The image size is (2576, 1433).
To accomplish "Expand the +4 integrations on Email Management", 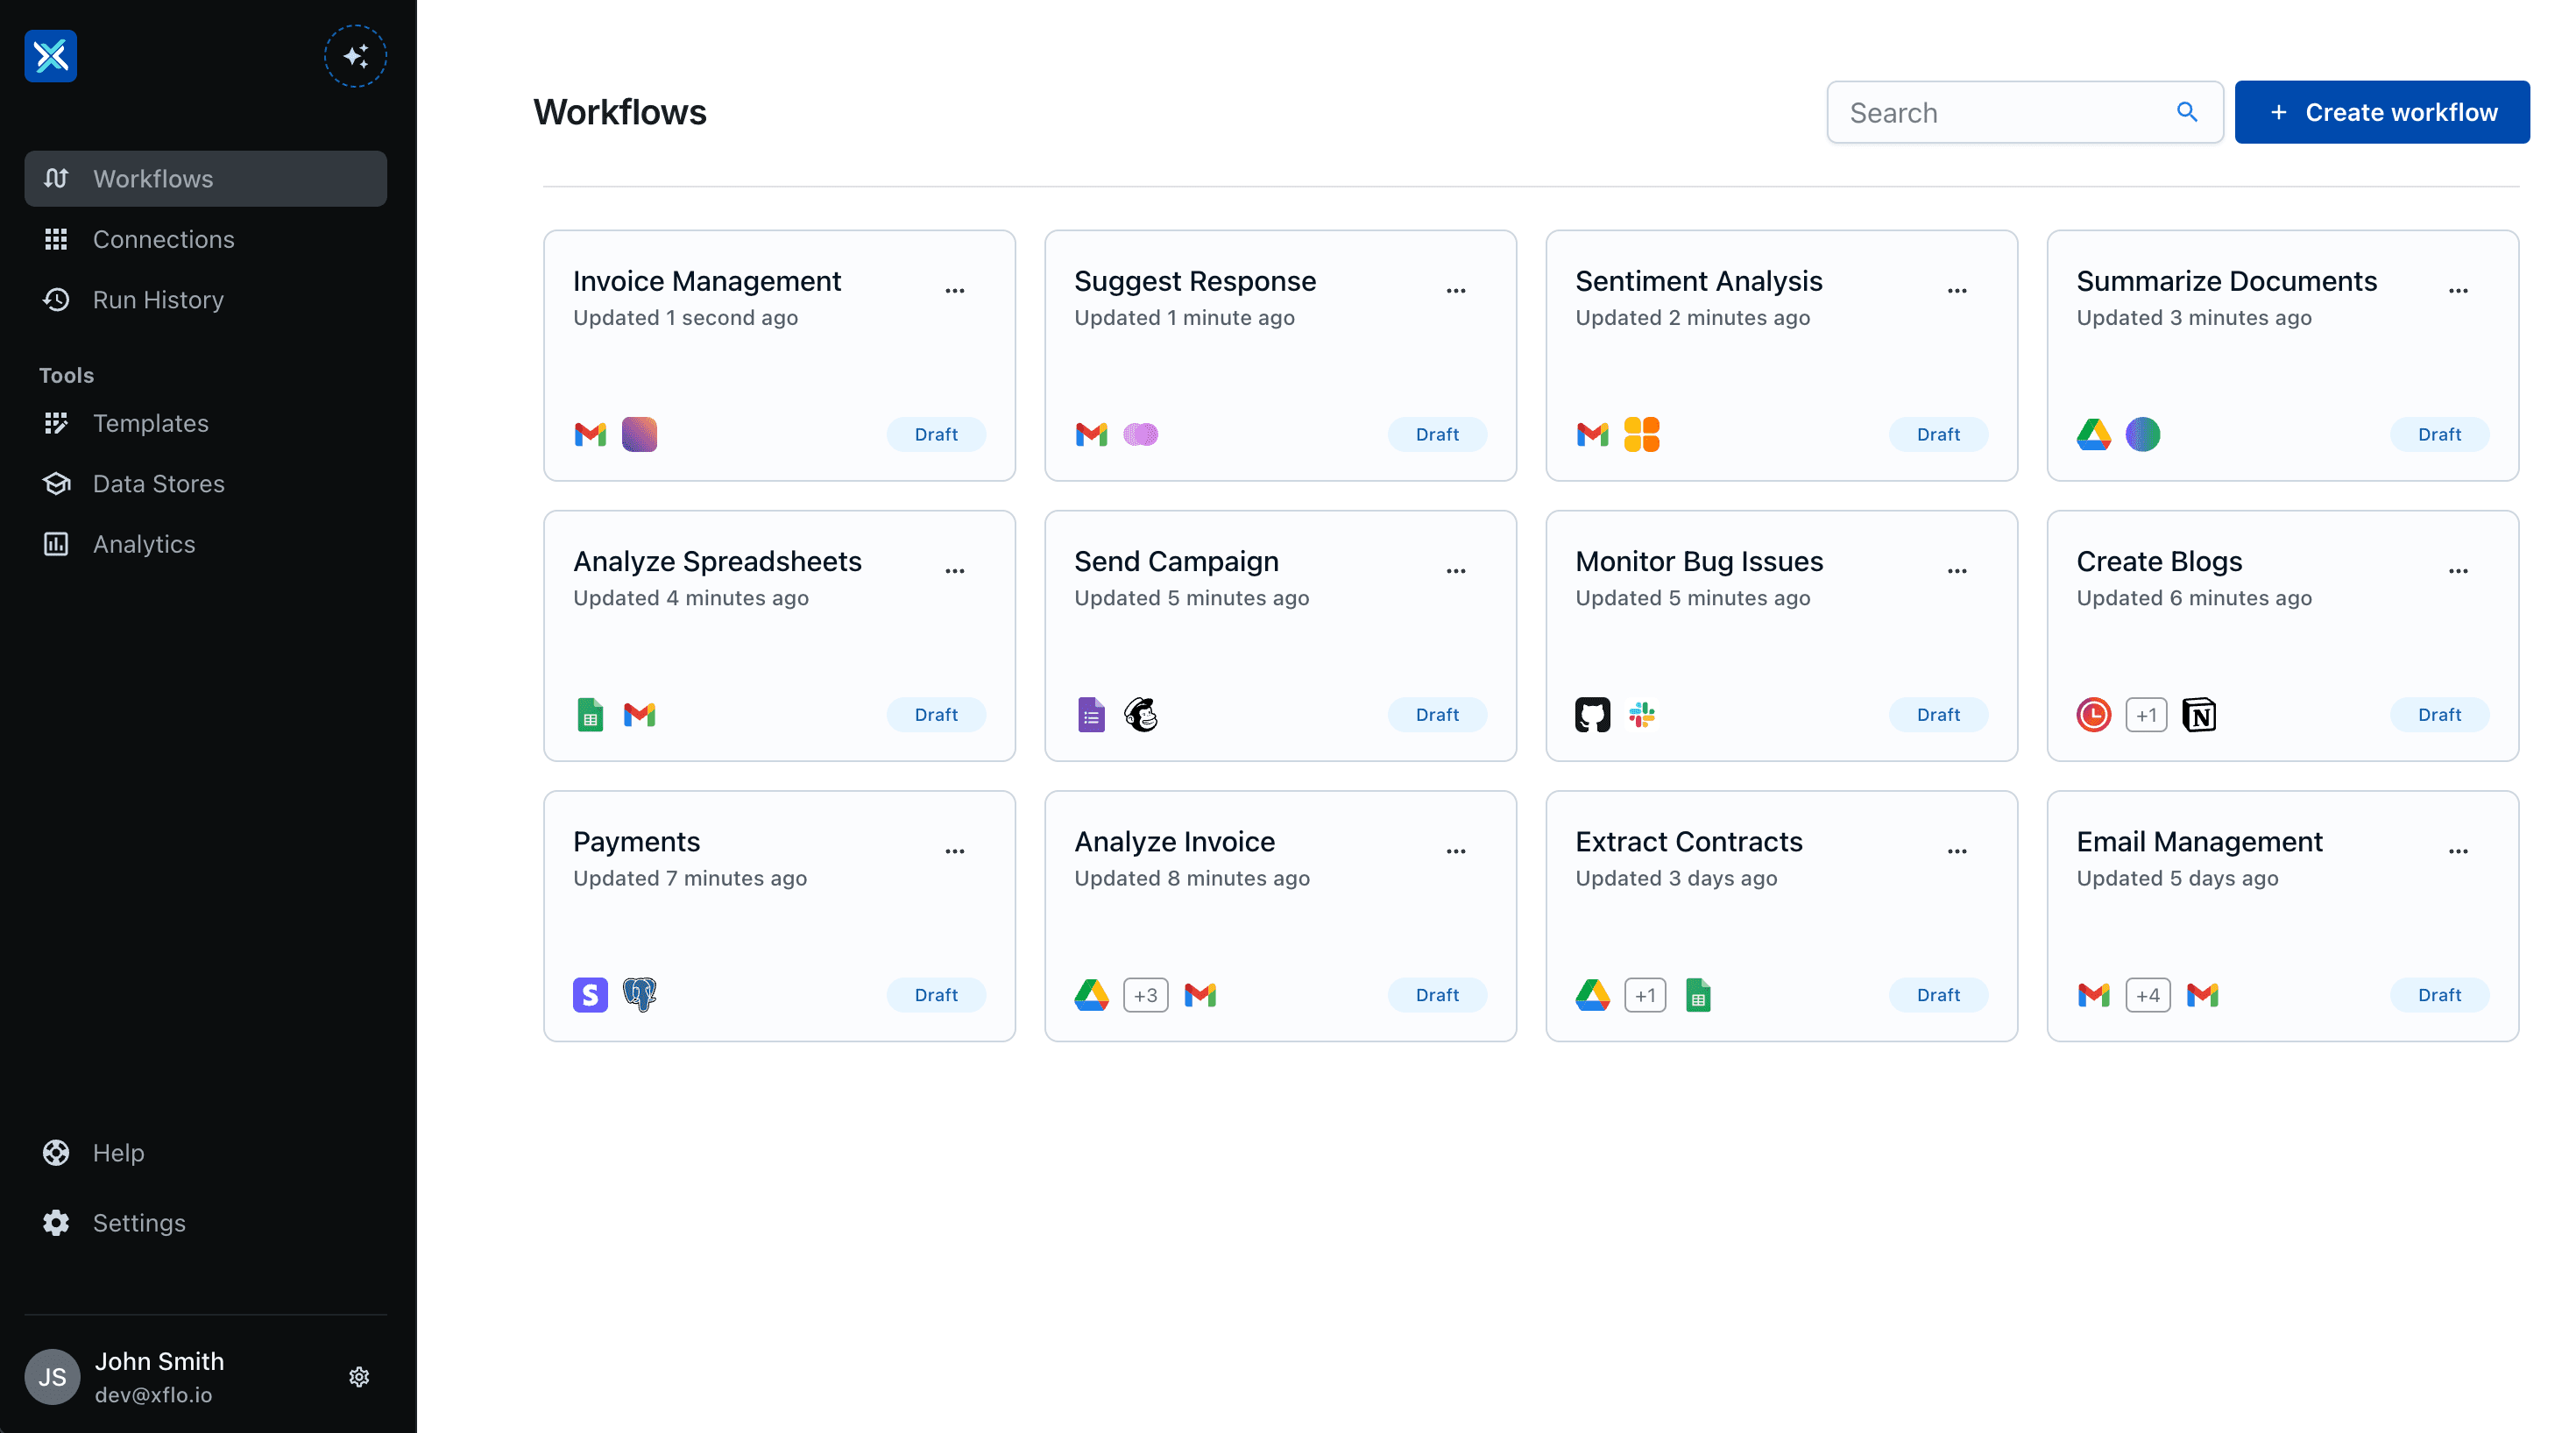I will 2148,994.
